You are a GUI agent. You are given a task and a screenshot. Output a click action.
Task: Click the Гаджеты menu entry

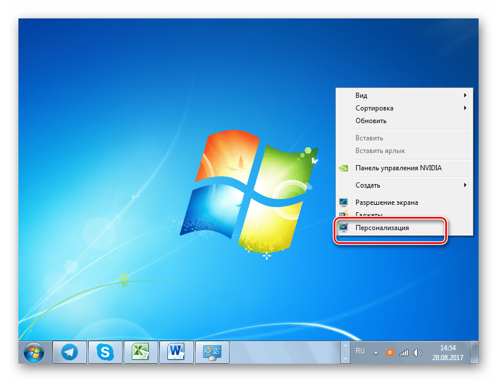point(369,215)
